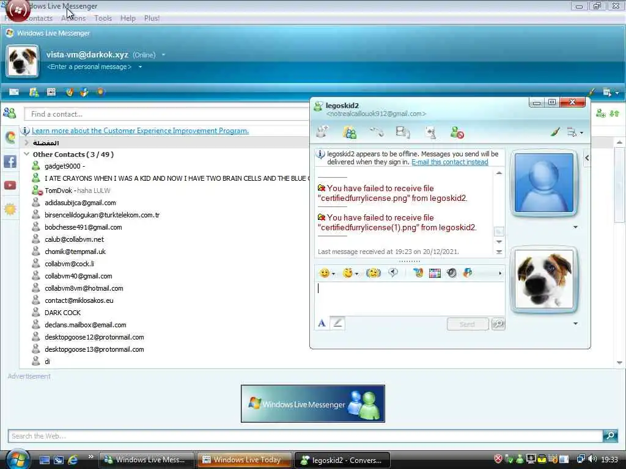Open the Tools menu
The width and height of the screenshot is (626, 469).
tap(103, 18)
